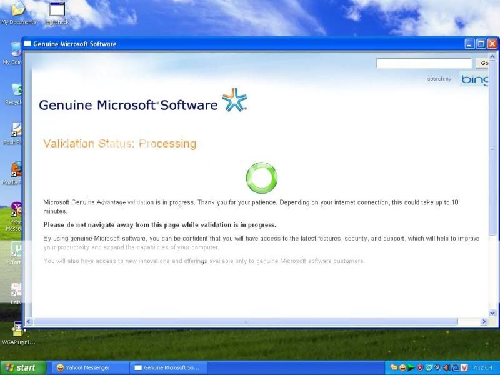The height and width of the screenshot is (375, 500).
Task: Click the green validation progress spinner
Action: click(261, 177)
